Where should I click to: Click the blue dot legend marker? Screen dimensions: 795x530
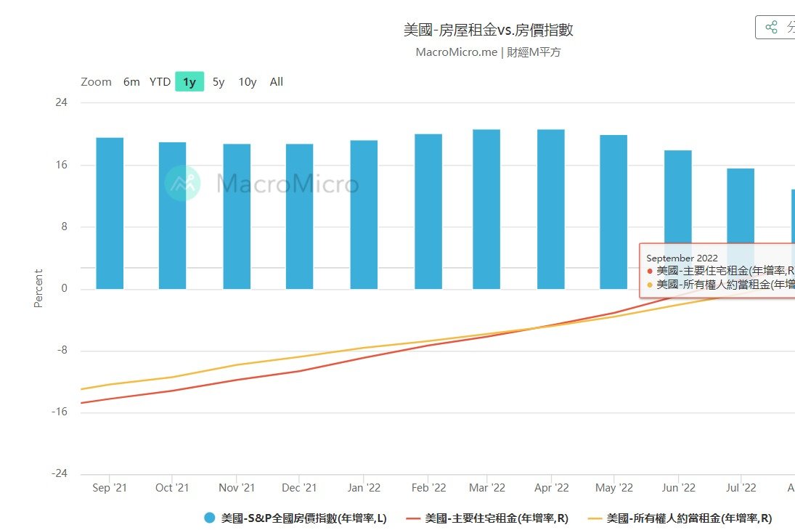[210, 518]
